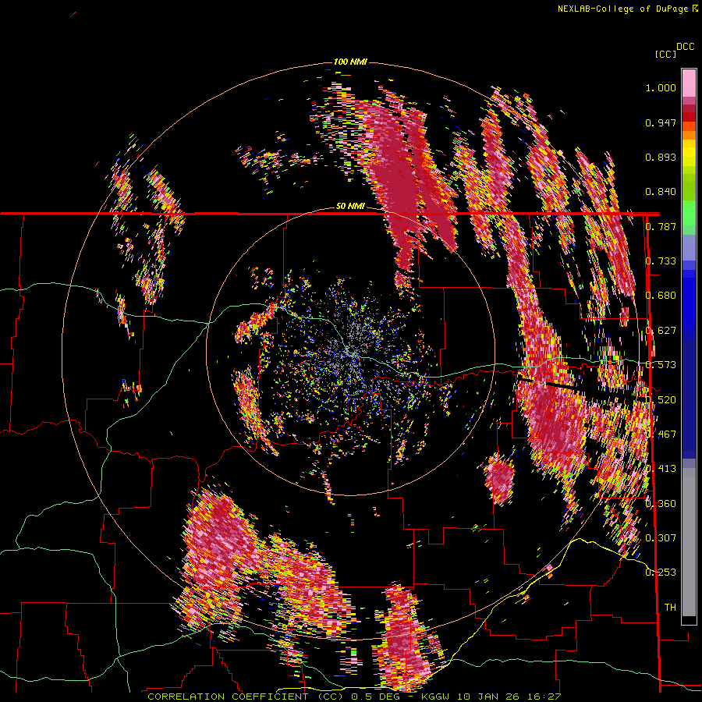Click the pink top segment of color bar
The height and width of the screenshot is (702, 702).
pyautogui.click(x=689, y=83)
